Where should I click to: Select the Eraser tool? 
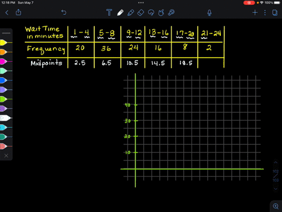click(x=140, y=12)
